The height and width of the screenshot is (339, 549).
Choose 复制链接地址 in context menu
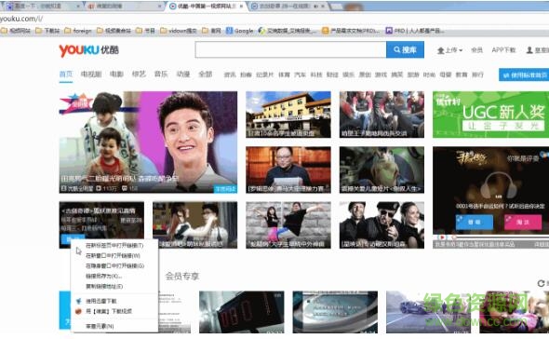[x=114, y=287]
